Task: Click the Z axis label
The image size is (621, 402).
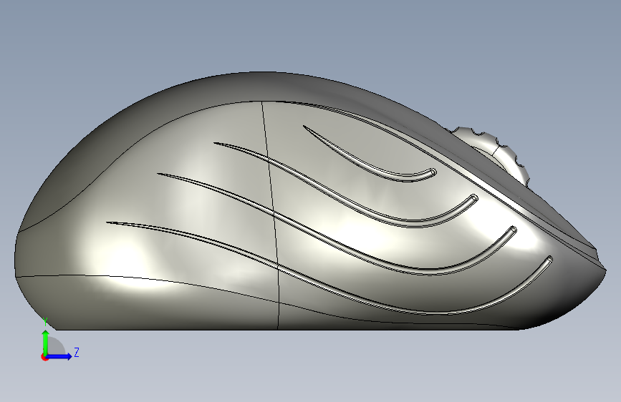Action: click(77, 352)
